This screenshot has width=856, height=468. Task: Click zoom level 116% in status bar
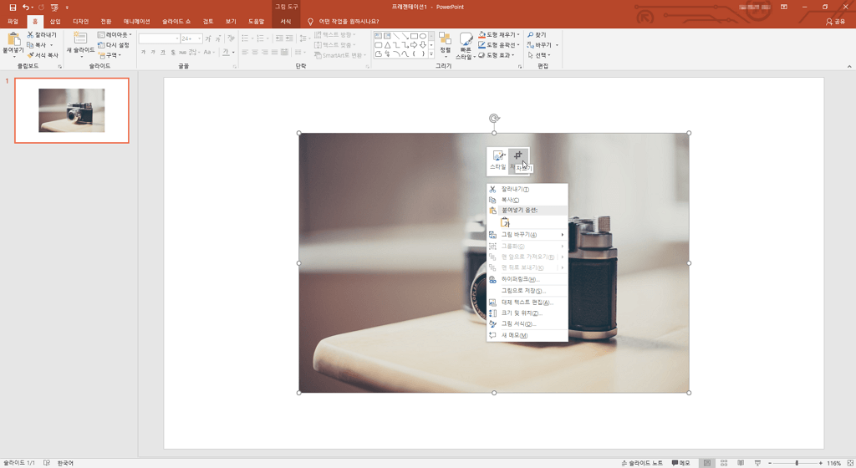tap(833, 463)
